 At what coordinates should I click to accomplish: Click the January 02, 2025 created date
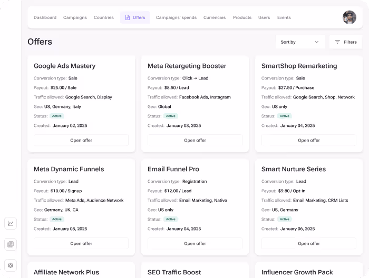coord(70,126)
